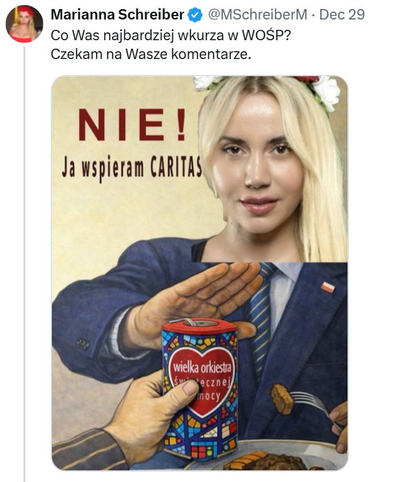Click the blue verified badge
Viewport: 413px width, 482px height.
click(195, 15)
